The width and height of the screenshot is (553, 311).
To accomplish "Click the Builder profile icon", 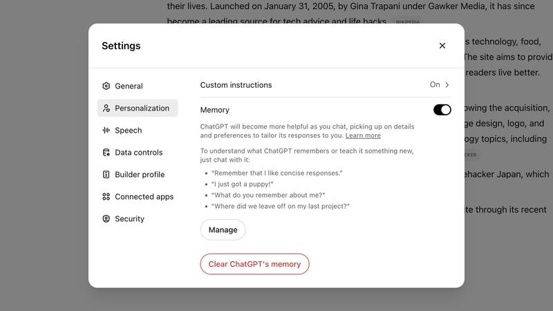I will pos(106,175).
